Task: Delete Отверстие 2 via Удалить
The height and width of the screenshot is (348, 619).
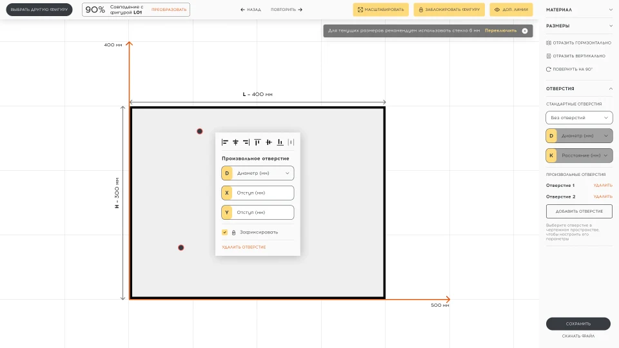Action: click(x=603, y=197)
